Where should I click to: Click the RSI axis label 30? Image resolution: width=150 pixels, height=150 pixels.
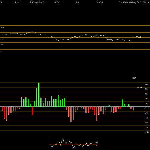[2, 44]
